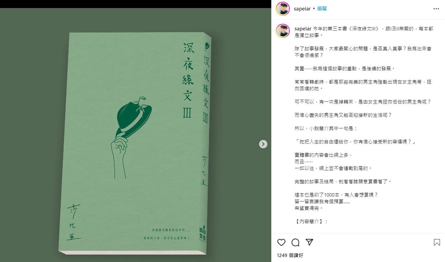
Task: Go to next photo with the arrow button
Action: [263, 144]
